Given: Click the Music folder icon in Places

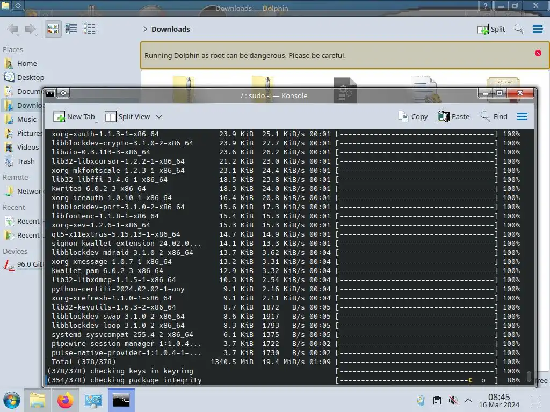Looking at the screenshot, I should pos(9,120).
